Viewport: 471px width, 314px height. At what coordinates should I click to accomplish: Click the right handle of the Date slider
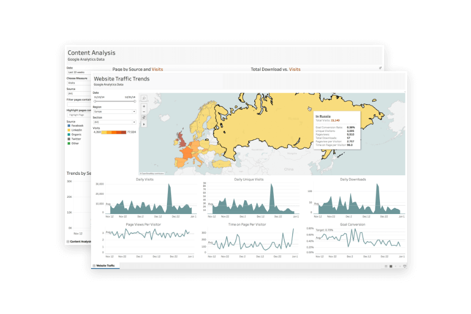click(x=135, y=101)
